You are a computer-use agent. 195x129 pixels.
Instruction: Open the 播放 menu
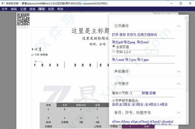(x=41, y=9)
